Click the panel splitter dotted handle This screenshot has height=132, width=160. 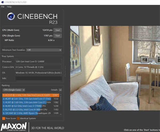tap(65, 71)
